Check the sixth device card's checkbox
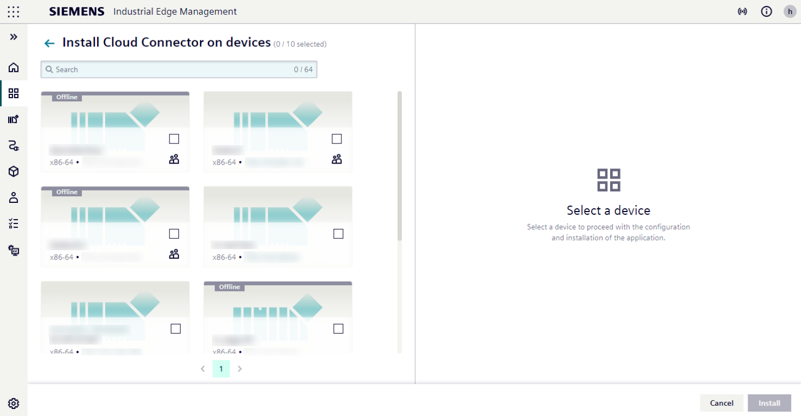The width and height of the screenshot is (801, 416). coord(338,328)
